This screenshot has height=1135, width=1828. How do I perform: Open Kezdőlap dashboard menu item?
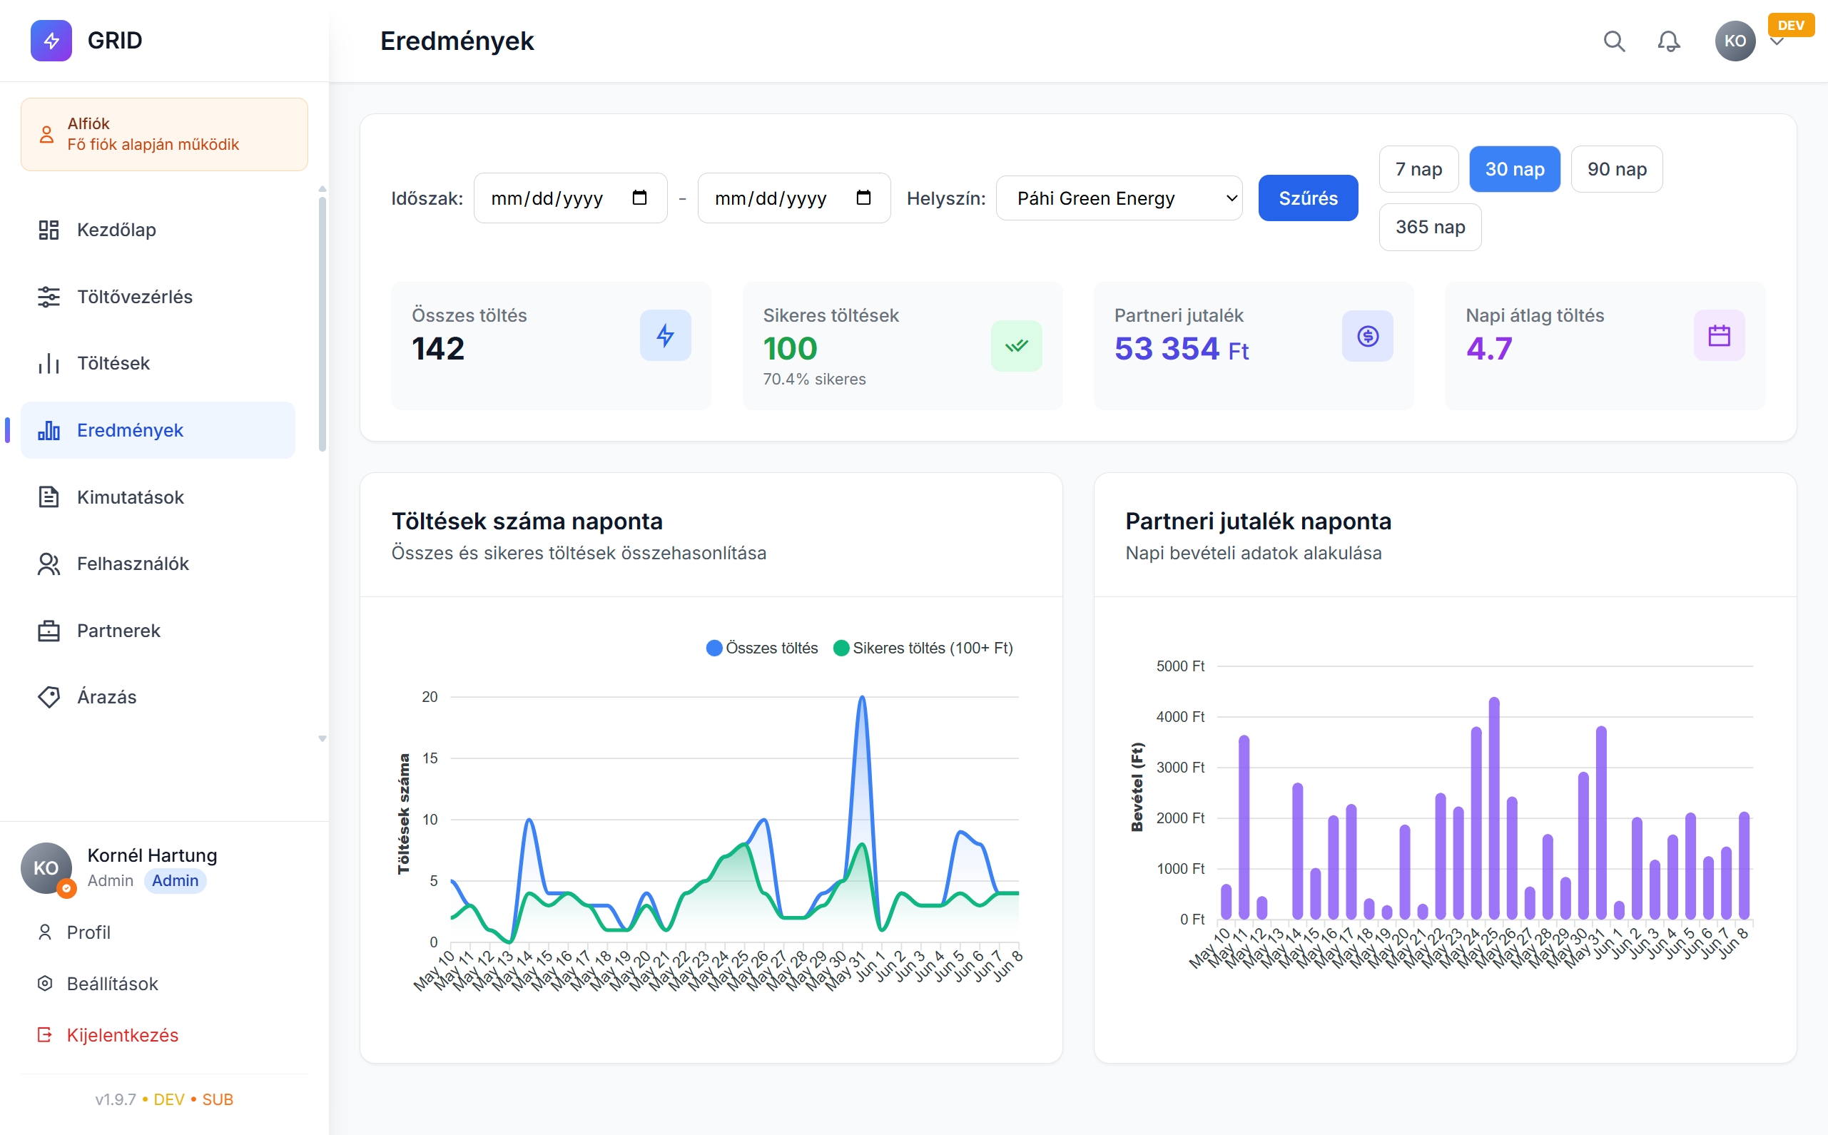point(158,230)
